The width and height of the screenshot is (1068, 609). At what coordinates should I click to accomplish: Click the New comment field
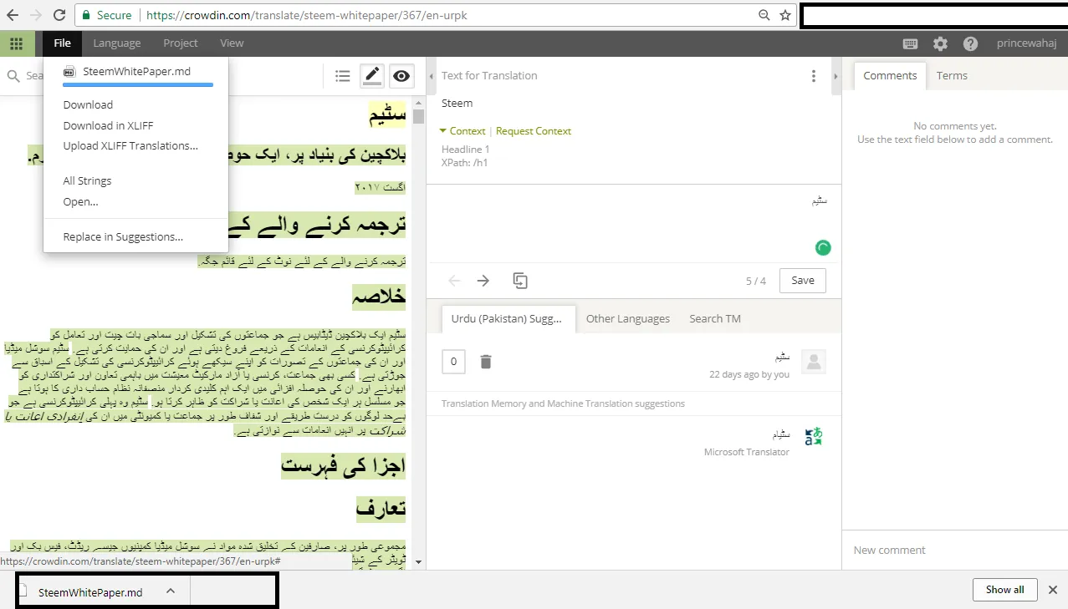(954, 550)
